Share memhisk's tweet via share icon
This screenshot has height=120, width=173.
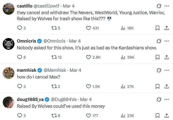pos(167,86)
